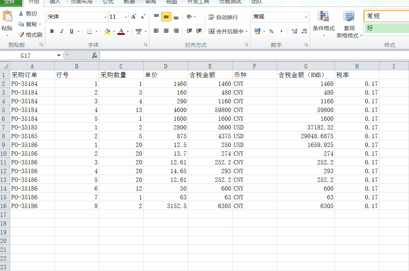Apply percent style

(x=271, y=31)
